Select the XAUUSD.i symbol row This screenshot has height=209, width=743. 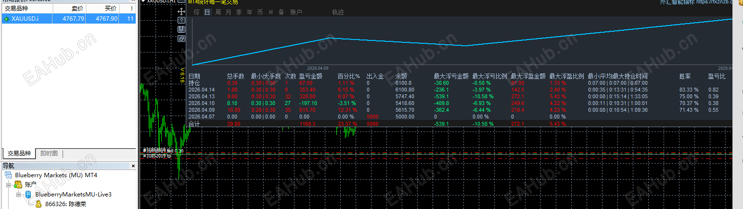68,19
